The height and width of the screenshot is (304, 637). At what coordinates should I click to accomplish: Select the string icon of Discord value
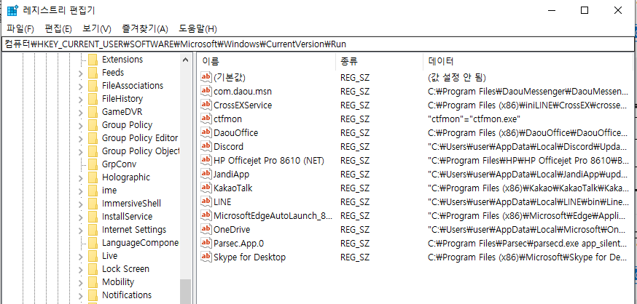click(x=207, y=146)
